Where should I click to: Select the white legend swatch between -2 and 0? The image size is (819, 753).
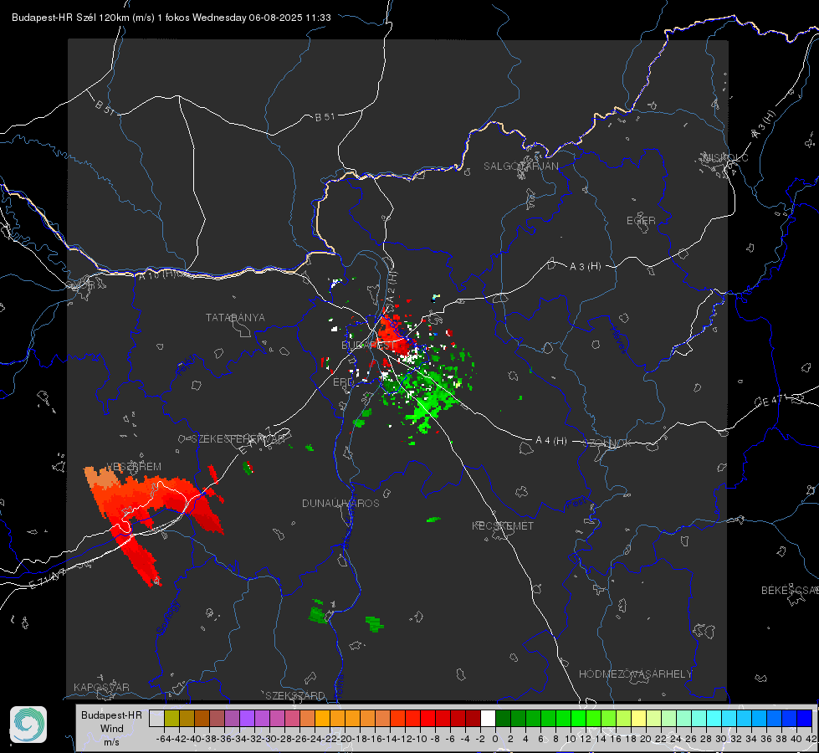(488, 718)
